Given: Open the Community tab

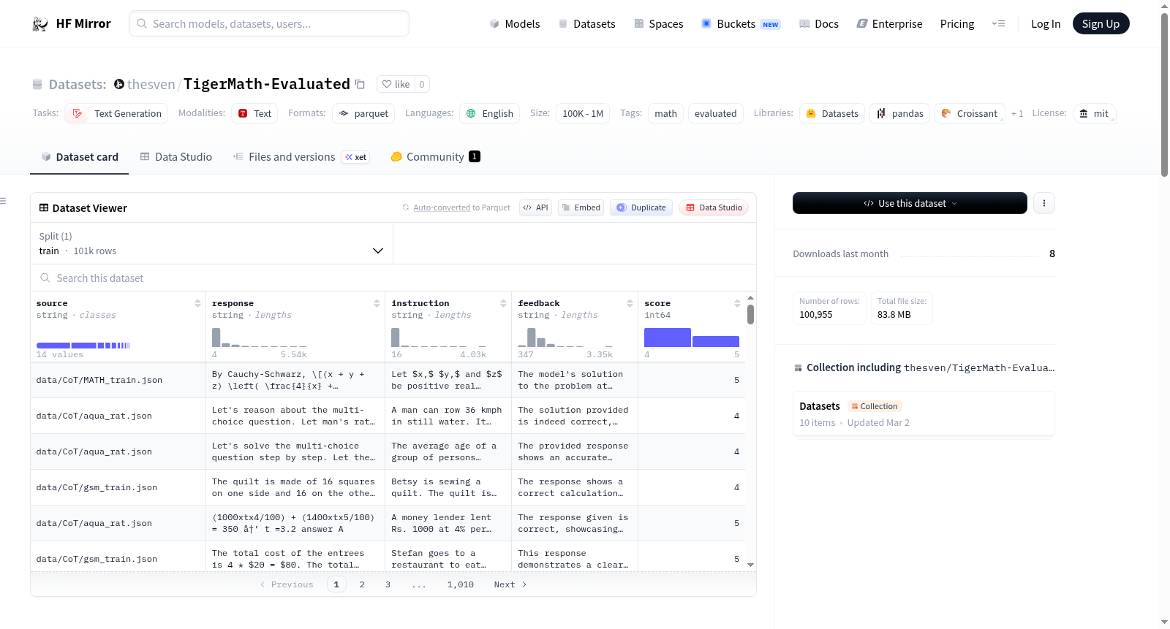Looking at the screenshot, I should click(x=435, y=157).
